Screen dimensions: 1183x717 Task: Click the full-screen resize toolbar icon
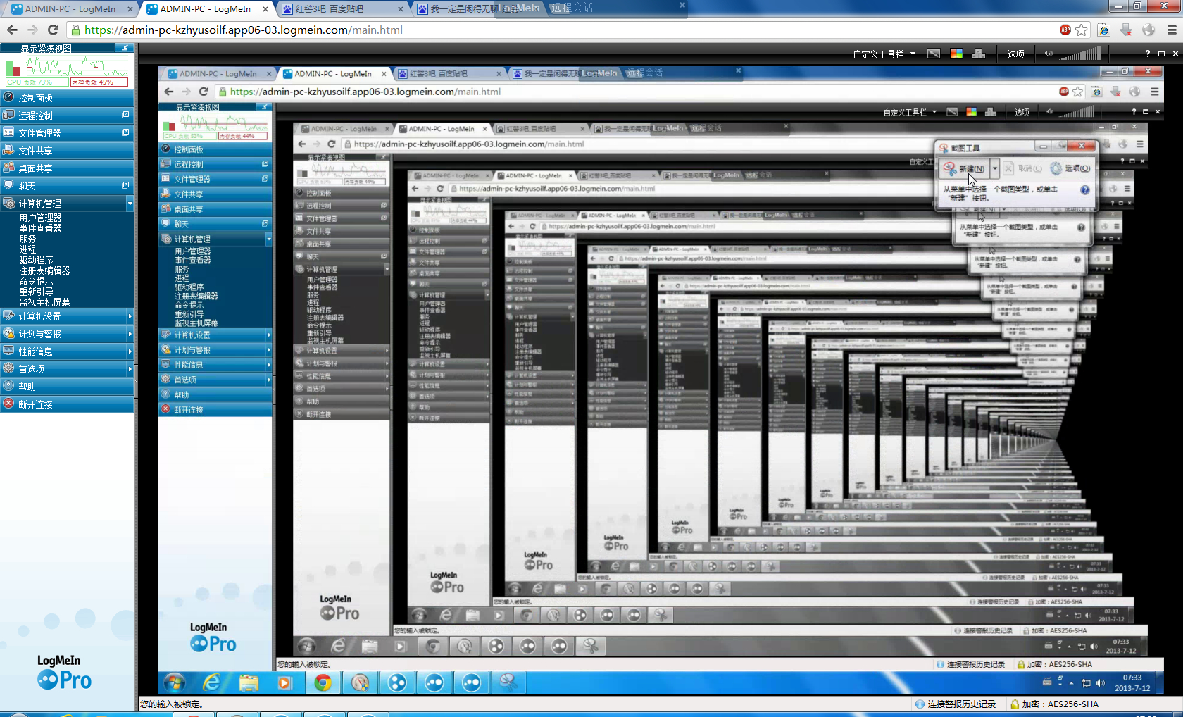click(x=934, y=54)
